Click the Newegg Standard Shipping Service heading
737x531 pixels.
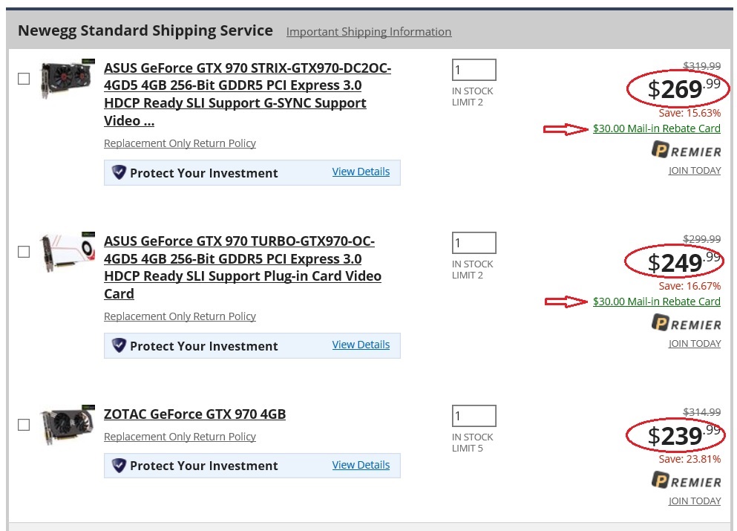pyautogui.click(x=145, y=30)
